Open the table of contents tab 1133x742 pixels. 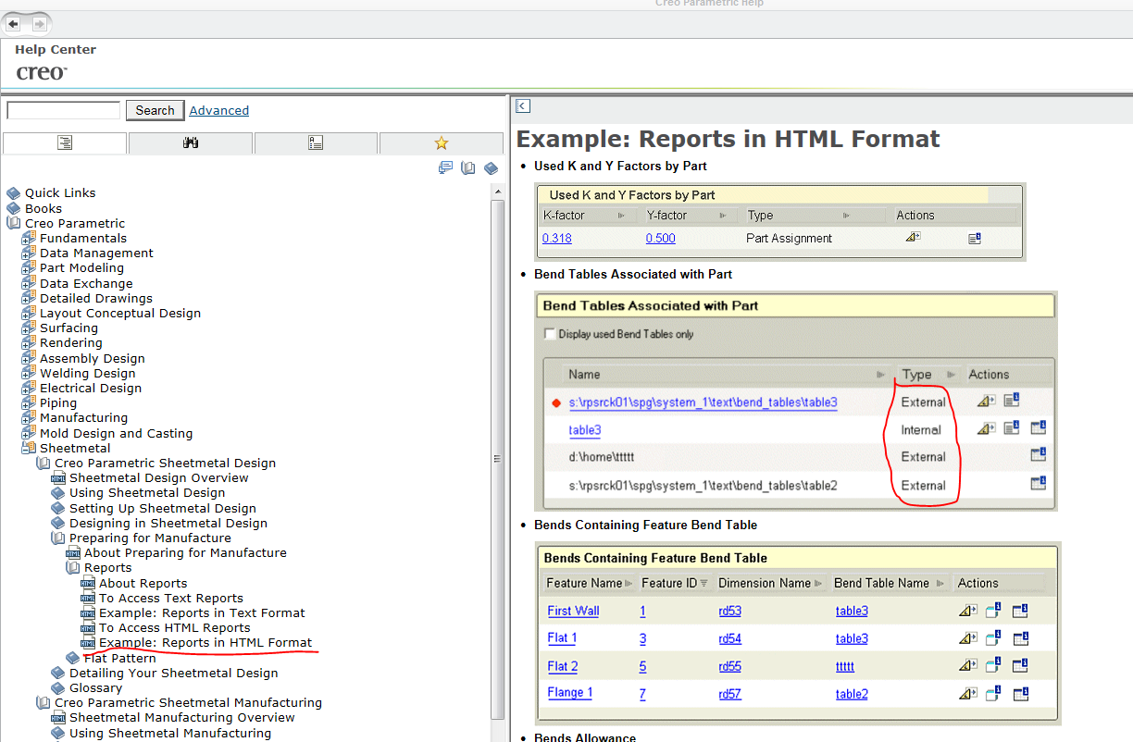(65, 142)
